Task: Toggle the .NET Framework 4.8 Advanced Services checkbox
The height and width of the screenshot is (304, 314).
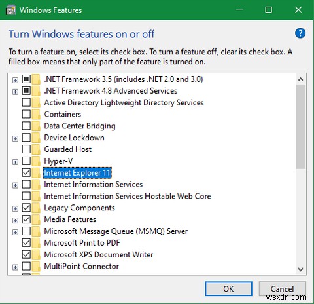Action: 26,90
